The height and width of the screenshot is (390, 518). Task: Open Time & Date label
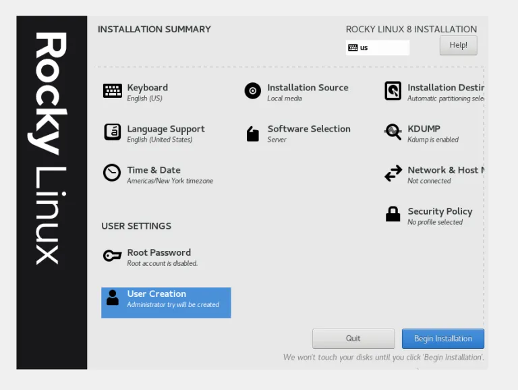tap(154, 170)
